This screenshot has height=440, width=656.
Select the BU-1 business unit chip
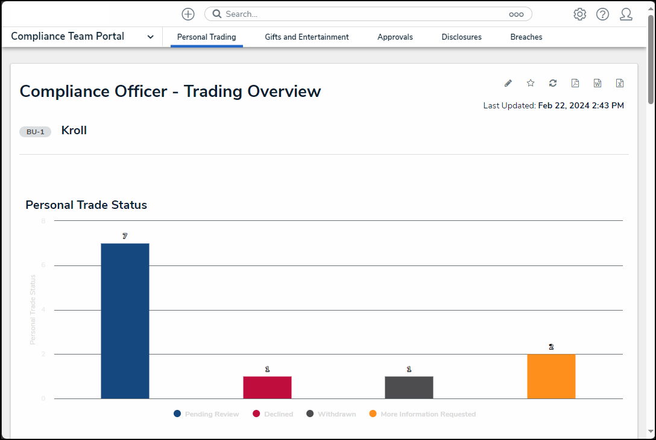[x=35, y=131]
